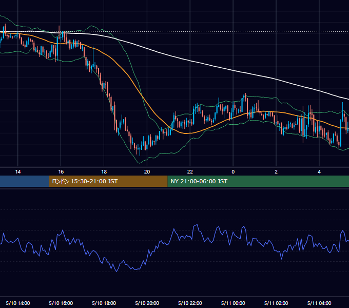Click the hour label 18 on price chart axis
This screenshot has height=308, width=349.
tap(104, 172)
